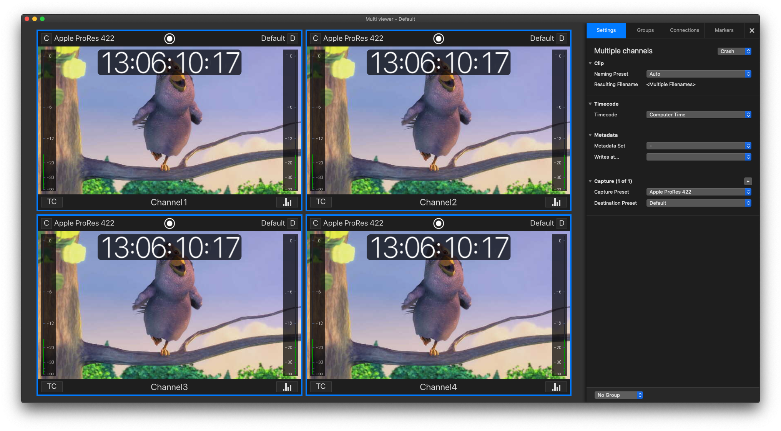Open the No Group dropdown
781x431 pixels.
point(619,395)
